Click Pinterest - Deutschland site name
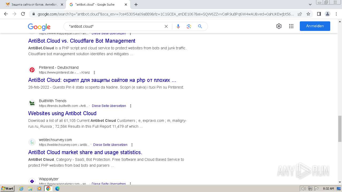This screenshot has width=342, height=192. 59,67
